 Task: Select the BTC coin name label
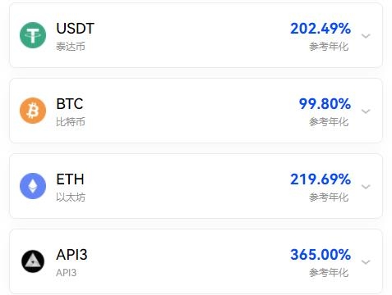(70, 104)
